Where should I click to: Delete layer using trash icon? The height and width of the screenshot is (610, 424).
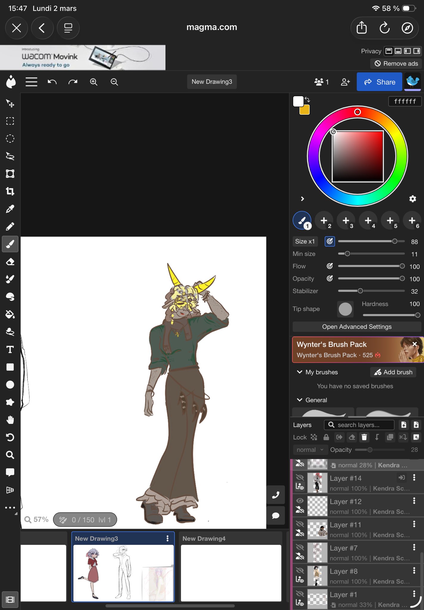[364, 437]
